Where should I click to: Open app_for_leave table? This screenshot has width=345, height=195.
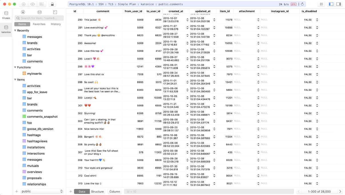[37, 92]
